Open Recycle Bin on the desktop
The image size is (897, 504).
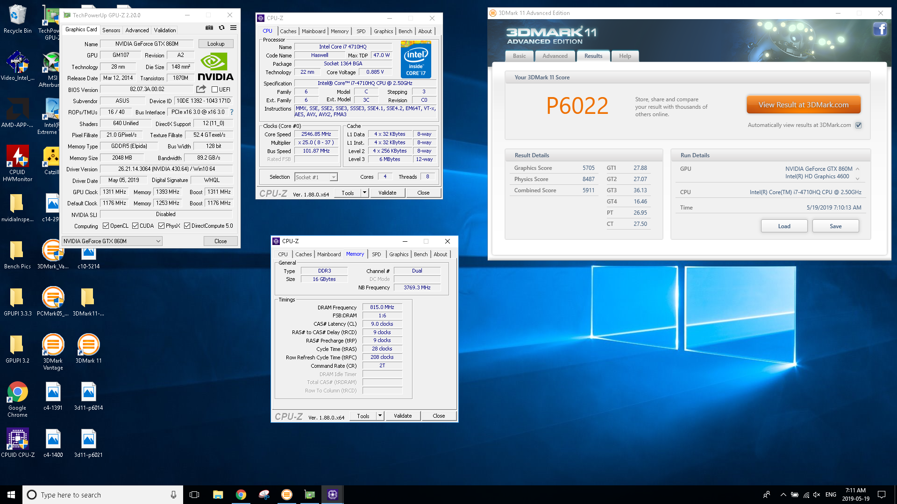click(18, 19)
